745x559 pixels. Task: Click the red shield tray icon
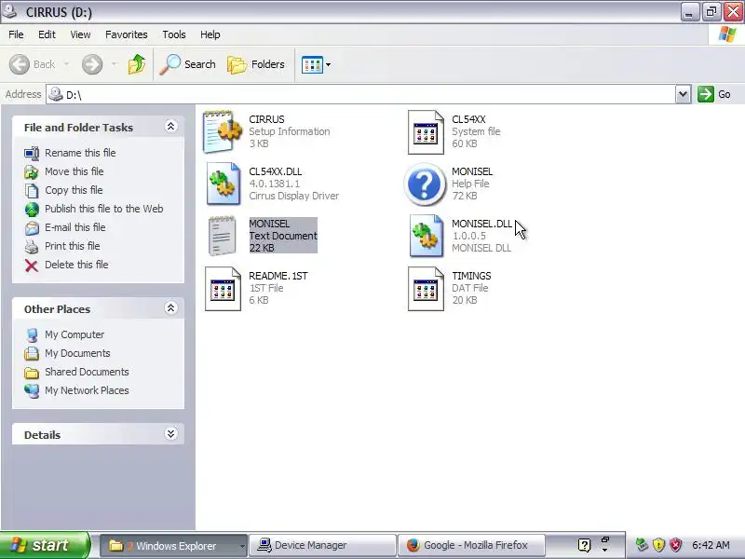tap(676, 545)
